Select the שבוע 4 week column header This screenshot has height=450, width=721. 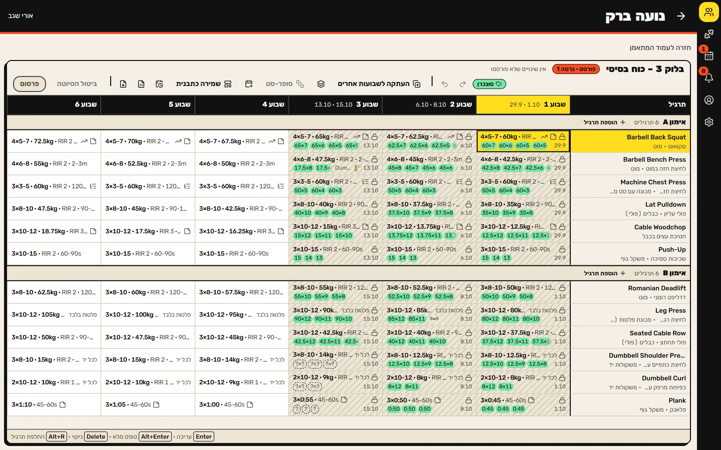[242, 105]
